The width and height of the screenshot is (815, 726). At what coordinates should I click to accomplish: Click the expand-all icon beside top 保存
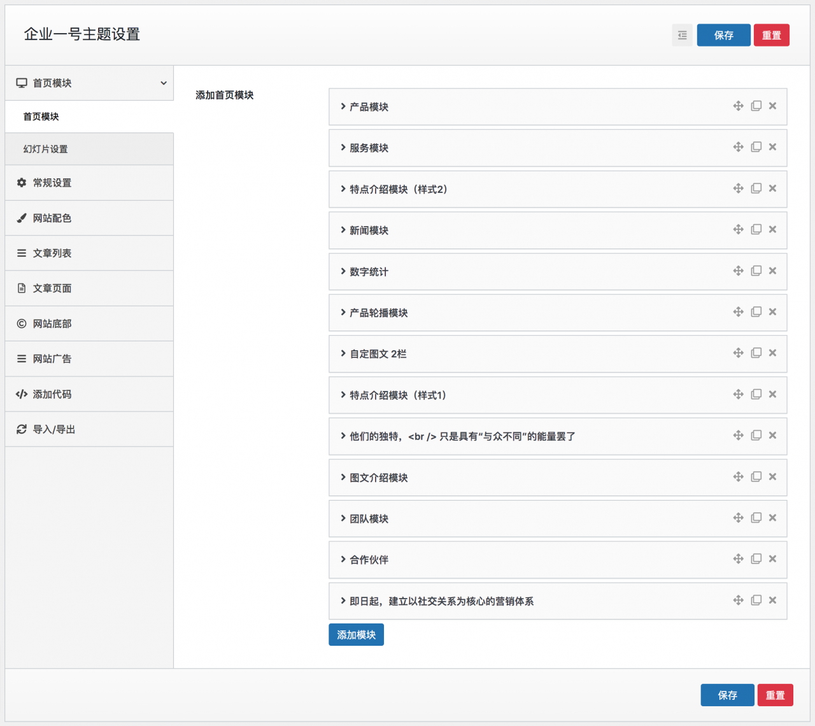click(682, 35)
